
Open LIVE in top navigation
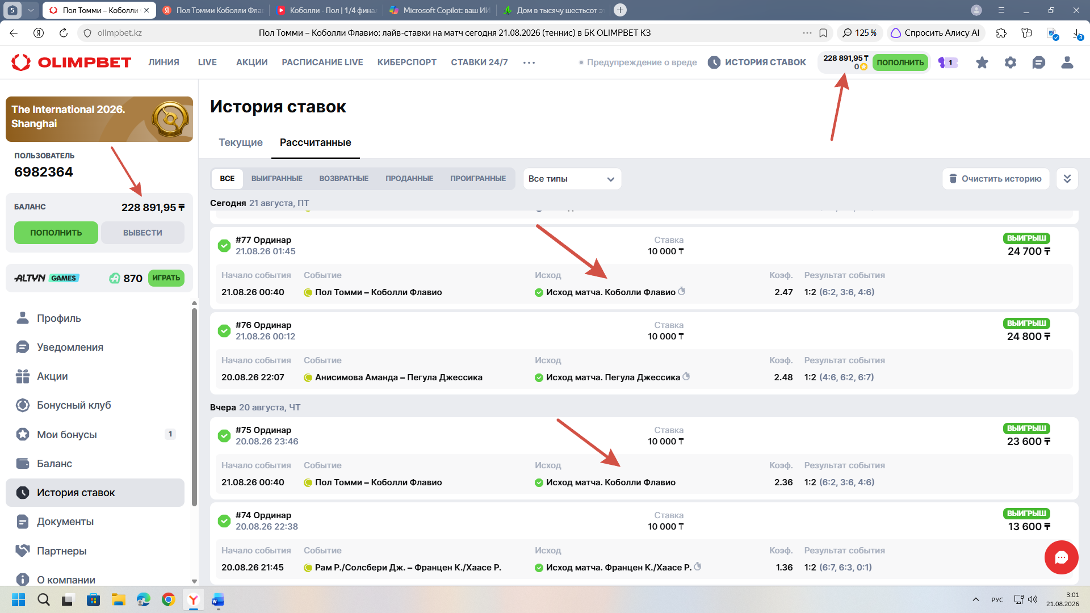[207, 62]
